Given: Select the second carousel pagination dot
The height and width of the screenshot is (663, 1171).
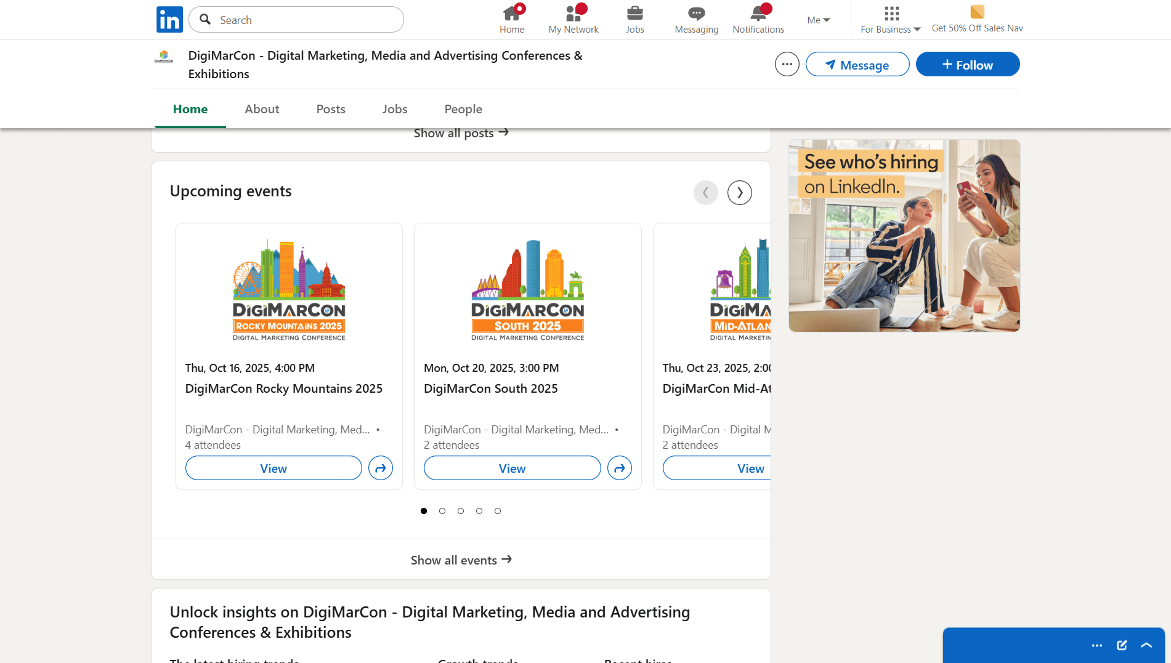Looking at the screenshot, I should (x=442, y=511).
